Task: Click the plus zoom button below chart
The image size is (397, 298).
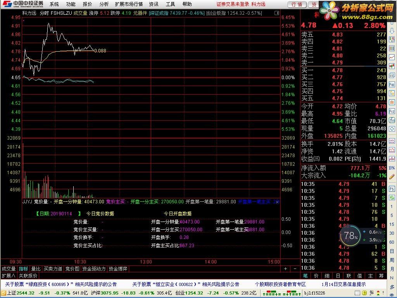Action: click(286, 269)
